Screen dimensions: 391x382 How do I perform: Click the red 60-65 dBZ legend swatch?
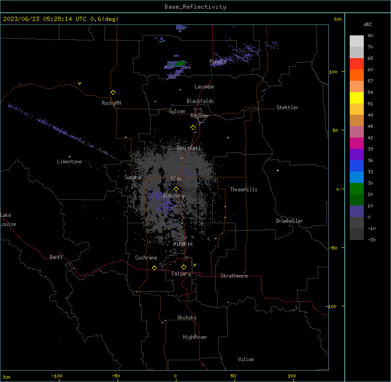pyautogui.click(x=357, y=64)
